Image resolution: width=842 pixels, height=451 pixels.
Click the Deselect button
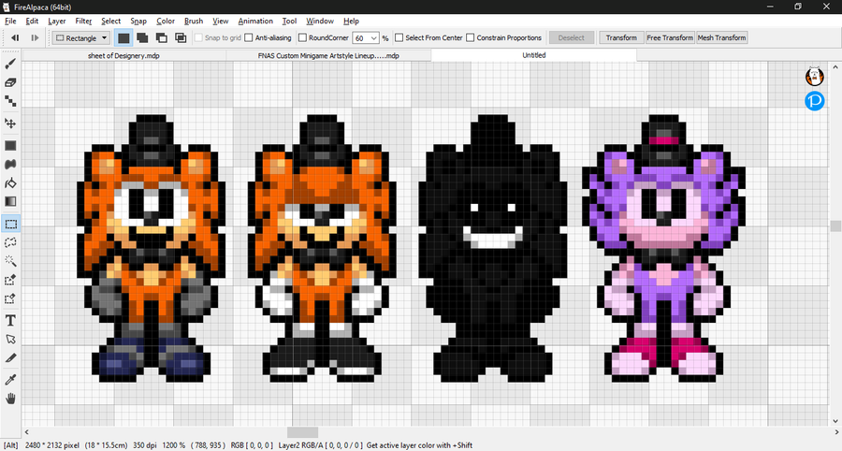pos(571,37)
